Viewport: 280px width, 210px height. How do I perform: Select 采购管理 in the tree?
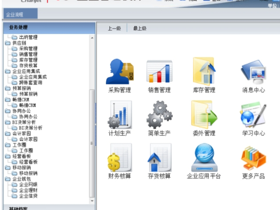pyautogui.click(x=28, y=49)
